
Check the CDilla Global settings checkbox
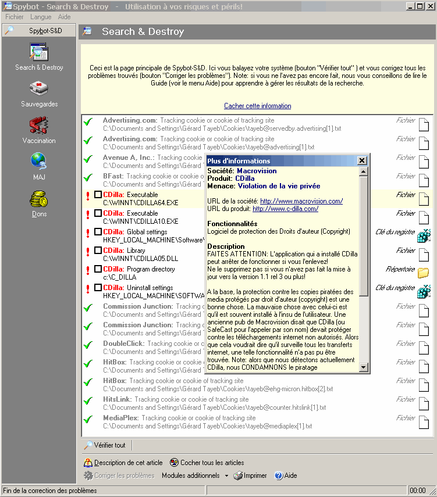pos(98,232)
